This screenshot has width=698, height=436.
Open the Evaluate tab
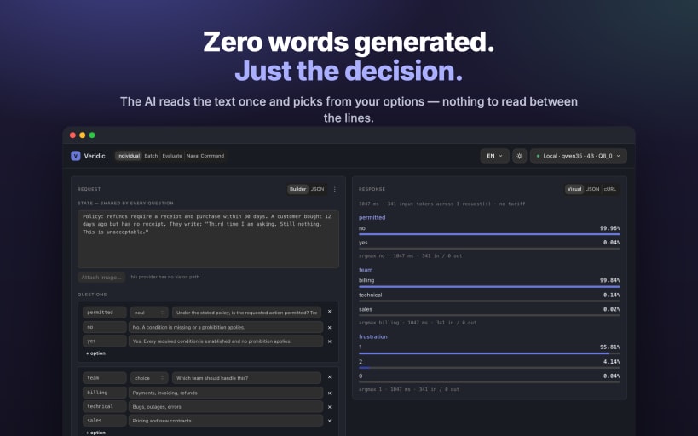(x=172, y=156)
